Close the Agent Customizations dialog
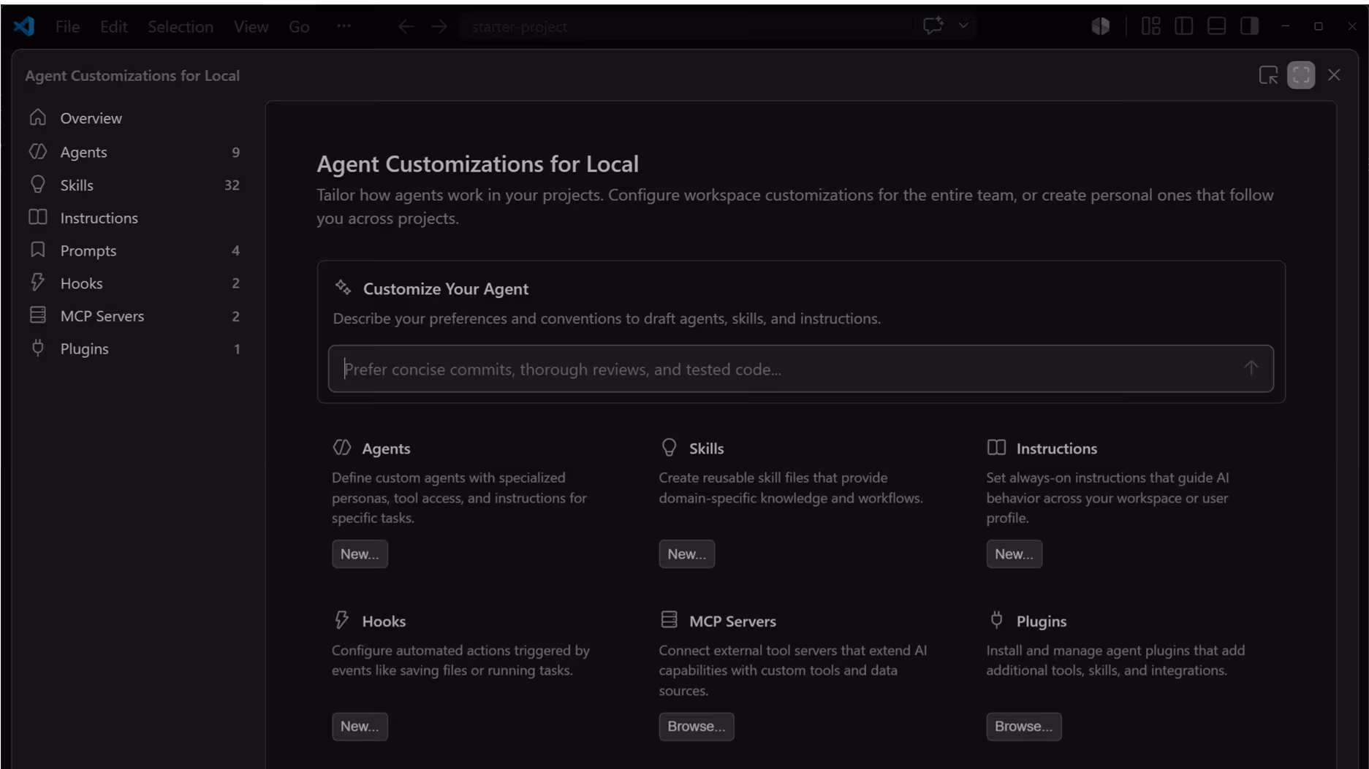 tap(1334, 75)
